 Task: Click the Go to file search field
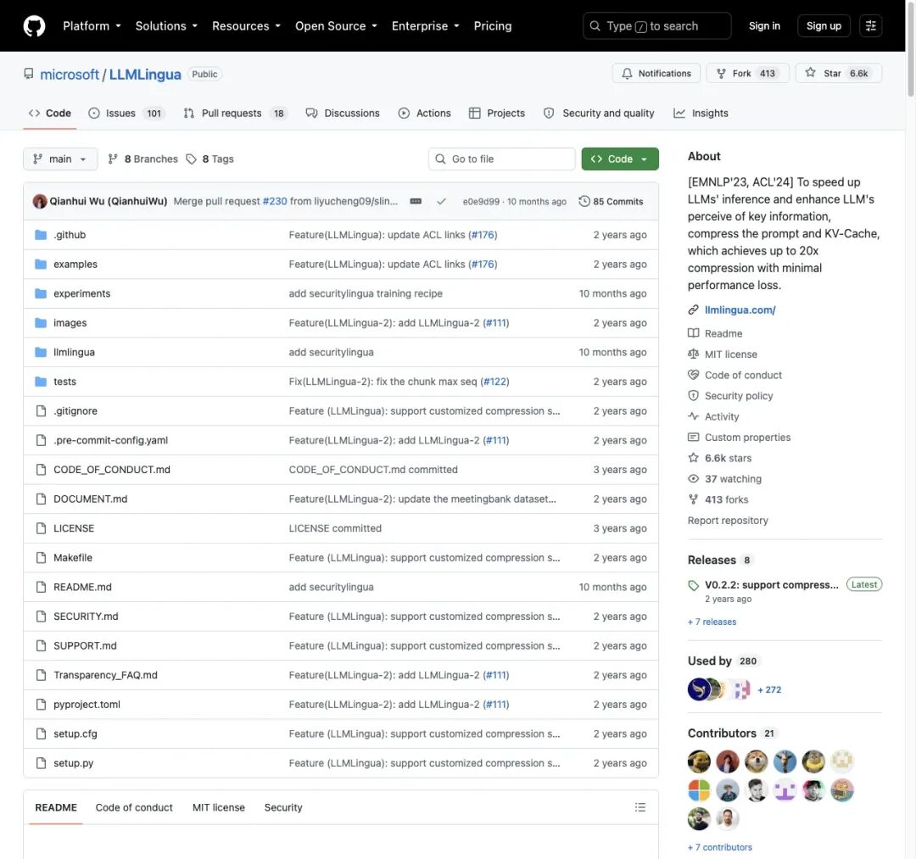pos(501,159)
